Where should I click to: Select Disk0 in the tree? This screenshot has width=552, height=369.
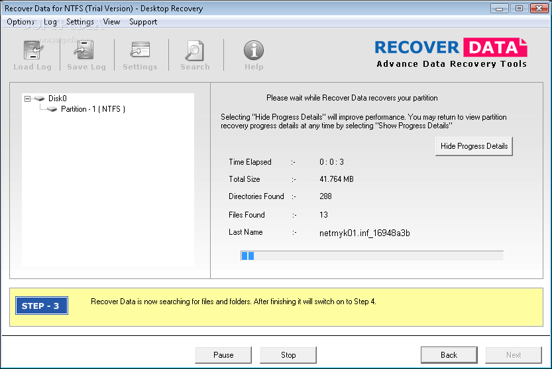58,99
